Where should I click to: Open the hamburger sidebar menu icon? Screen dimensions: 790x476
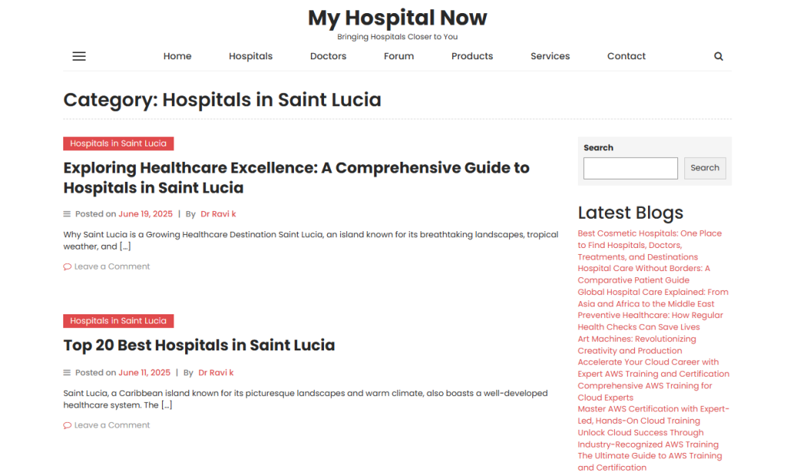coord(79,56)
